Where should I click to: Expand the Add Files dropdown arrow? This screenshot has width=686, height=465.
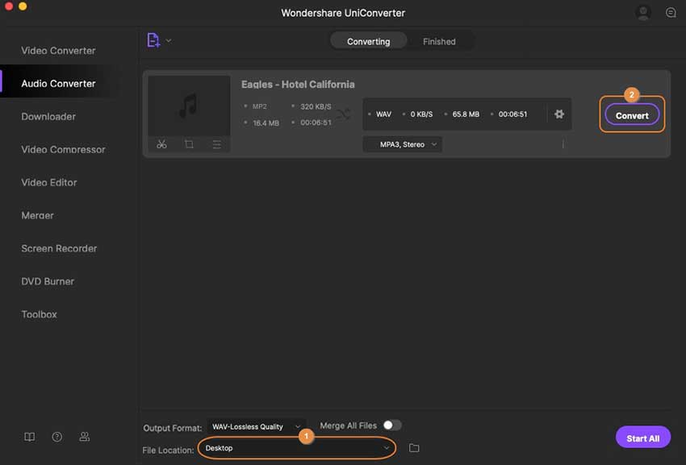pyautogui.click(x=169, y=40)
